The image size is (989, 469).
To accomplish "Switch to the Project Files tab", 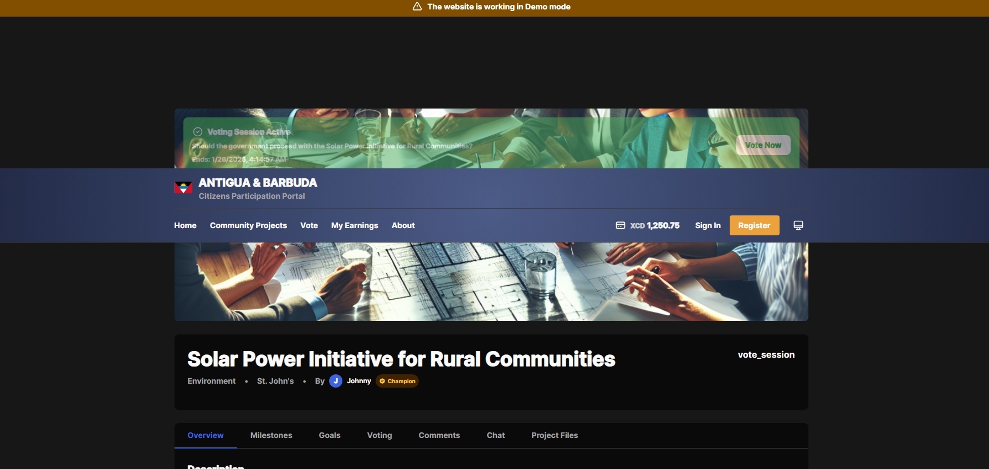I will (x=554, y=435).
